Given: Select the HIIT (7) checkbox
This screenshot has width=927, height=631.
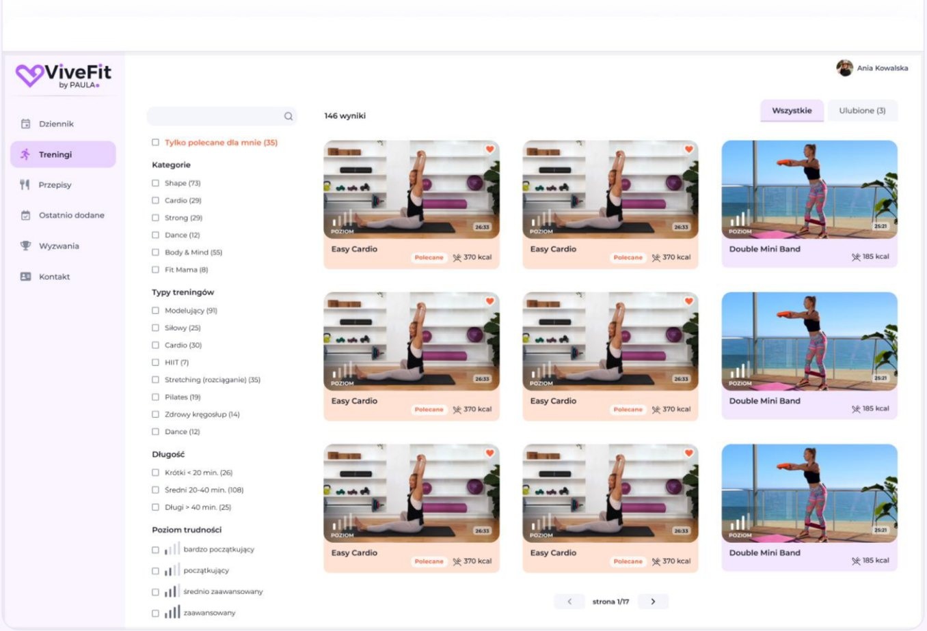Looking at the screenshot, I should (155, 362).
